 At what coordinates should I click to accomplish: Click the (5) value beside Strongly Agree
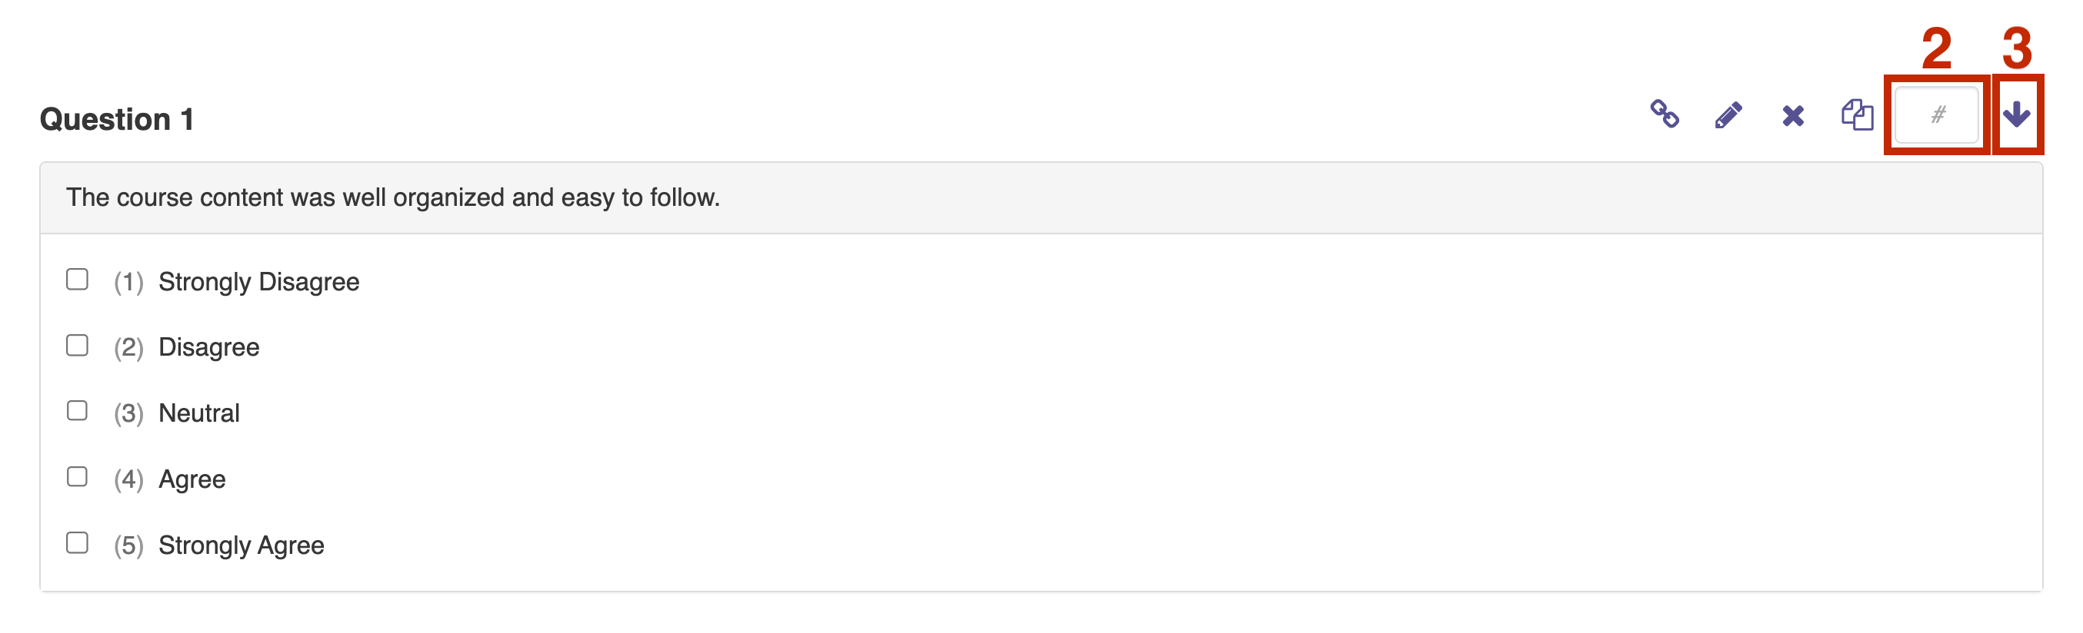pyautogui.click(x=128, y=545)
